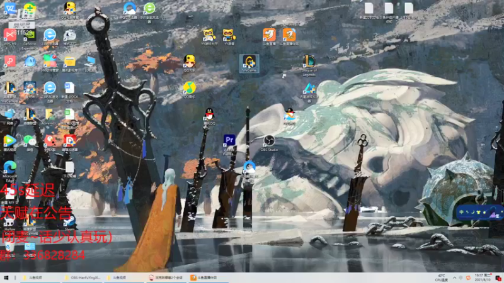Viewport: 504px width, 283px height.
Task: Open the 斗鱼直播伴侣 desktop shortcut
Action: [289, 37]
